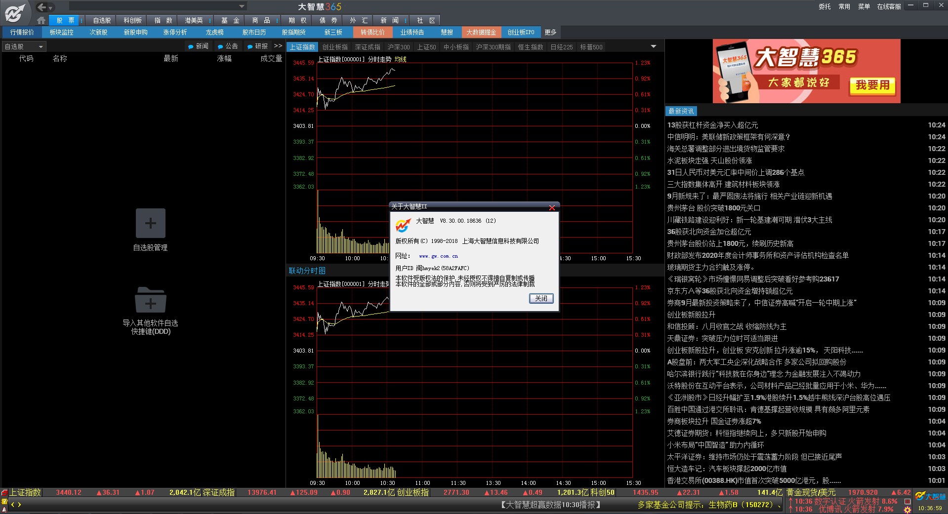
Task: Switch chart to 创业板指 tab
Action: pos(335,47)
